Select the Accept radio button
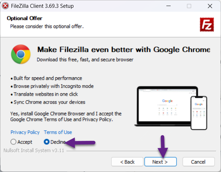The image size is (221, 172). coord(13,142)
